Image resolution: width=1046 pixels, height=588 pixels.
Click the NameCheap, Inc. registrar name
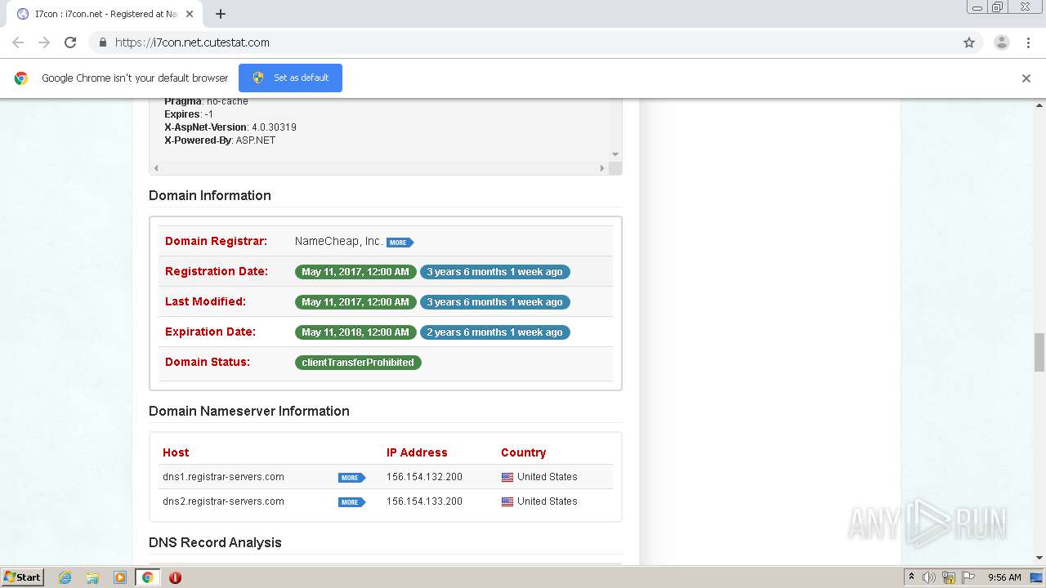point(339,241)
